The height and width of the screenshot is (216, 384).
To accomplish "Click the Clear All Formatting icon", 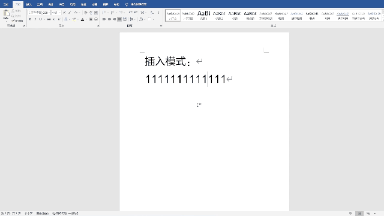I will [x=86, y=13].
